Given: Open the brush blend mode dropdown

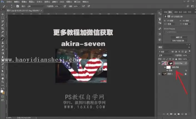Looking at the screenshot, I should (x=36, y=6).
